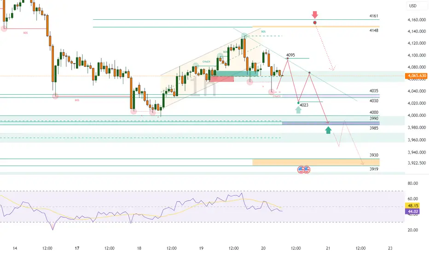Click the 4,100.000 price axis tick
This screenshot has height=253, width=429.
click(417, 55)
